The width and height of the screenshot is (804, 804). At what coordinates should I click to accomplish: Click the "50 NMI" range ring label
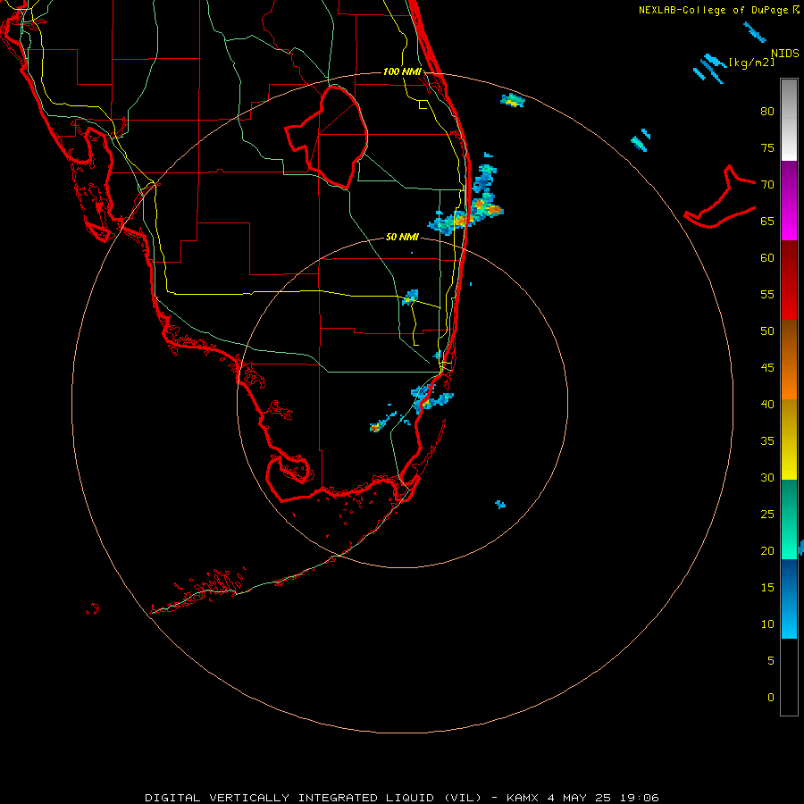[x=403, y=237]
